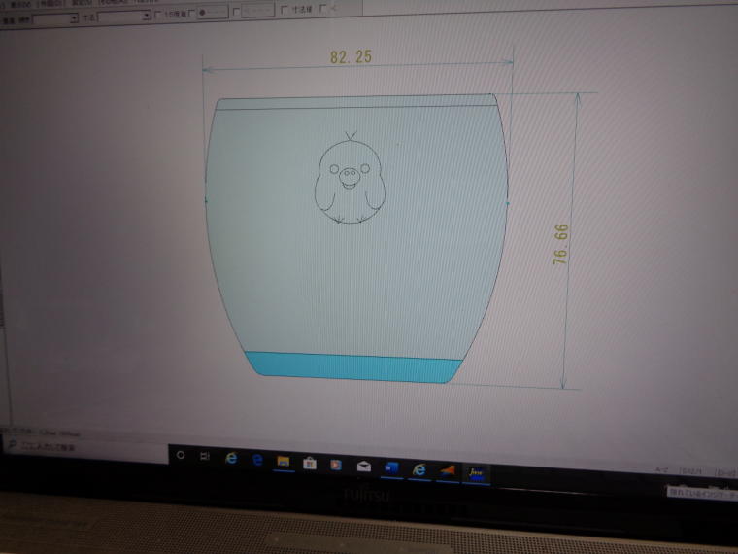Launch the first Internet Explorer taskbar icon
This screenshot has width=738, height=554.
tap(231, 458)
